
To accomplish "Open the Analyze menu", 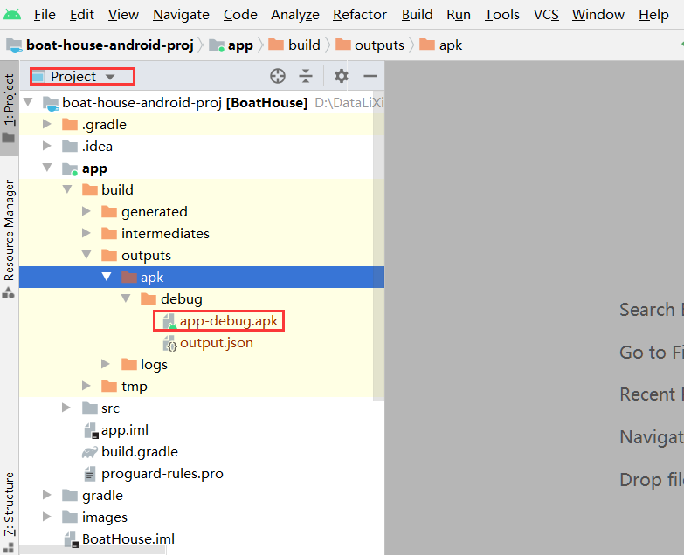I will point(295,15).
